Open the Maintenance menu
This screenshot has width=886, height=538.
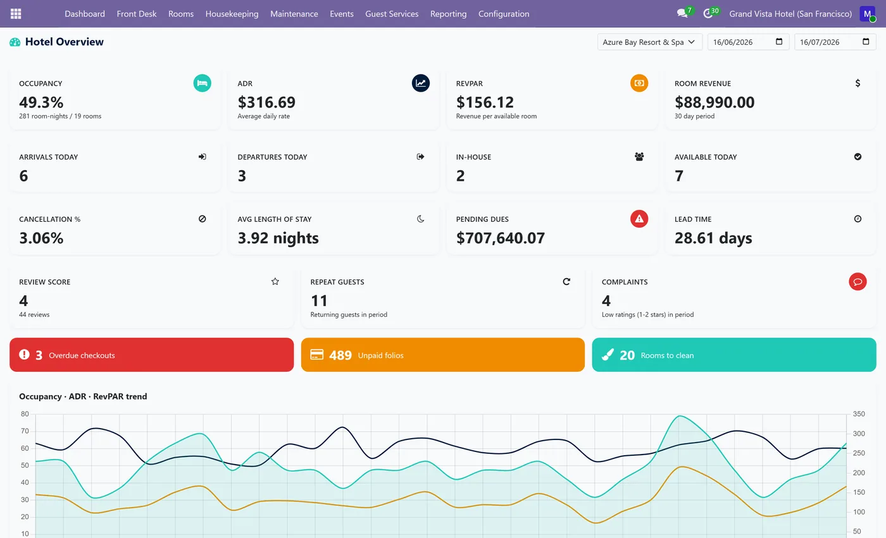[294, 13]
